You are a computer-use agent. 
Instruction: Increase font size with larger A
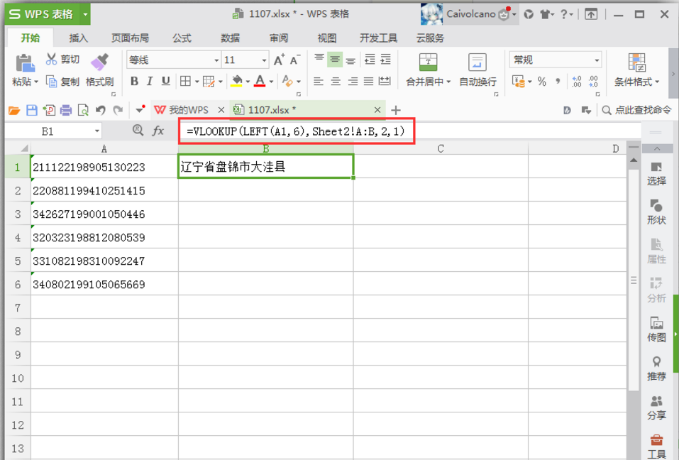coord(280,60)
